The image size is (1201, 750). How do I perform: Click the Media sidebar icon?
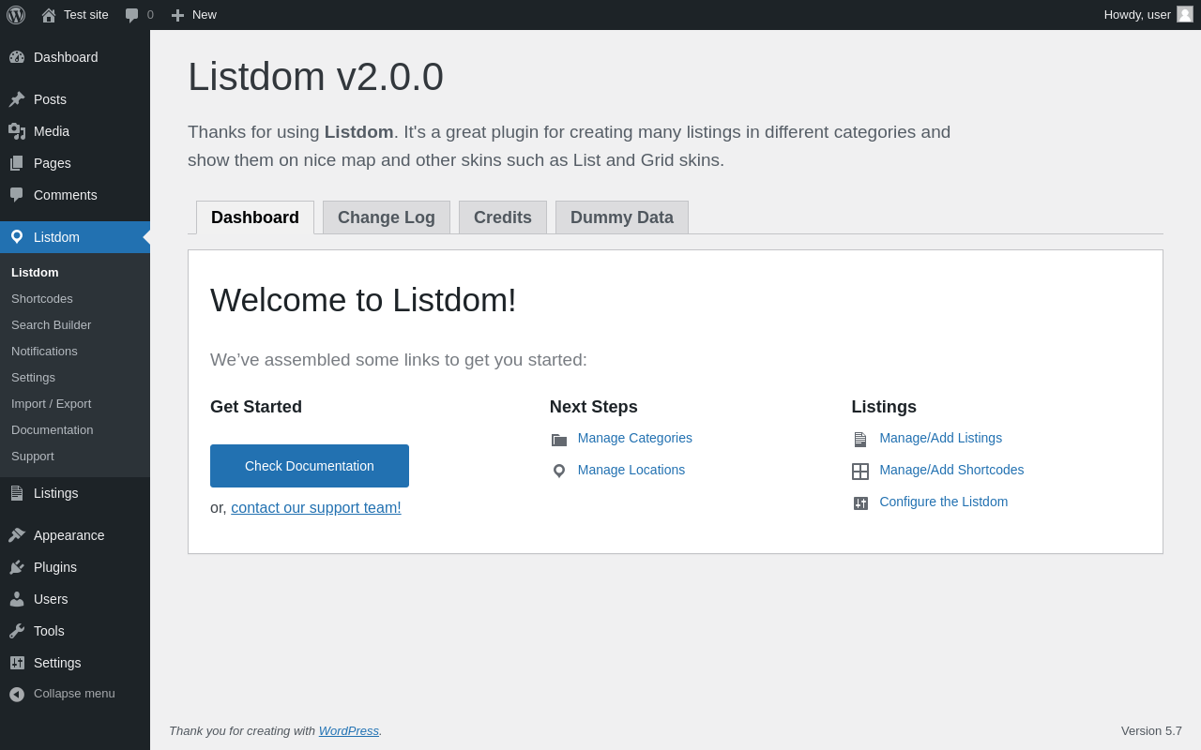[17, 131]
